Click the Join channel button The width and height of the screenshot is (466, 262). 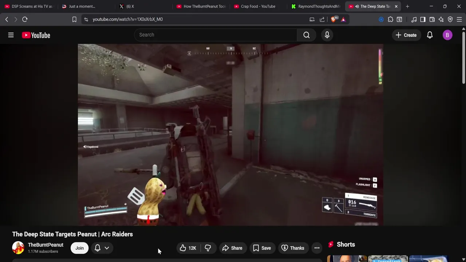[x=79, y=248]
